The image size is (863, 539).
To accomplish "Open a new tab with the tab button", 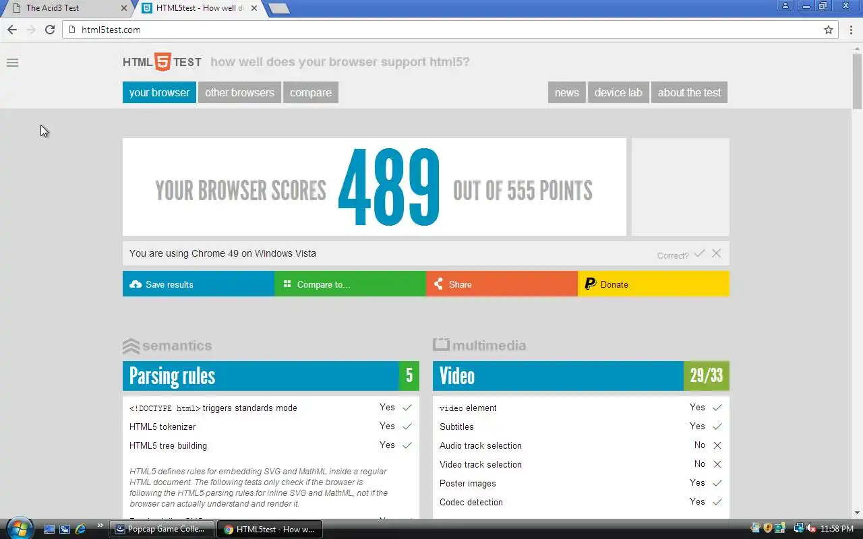I will (278, 8).
